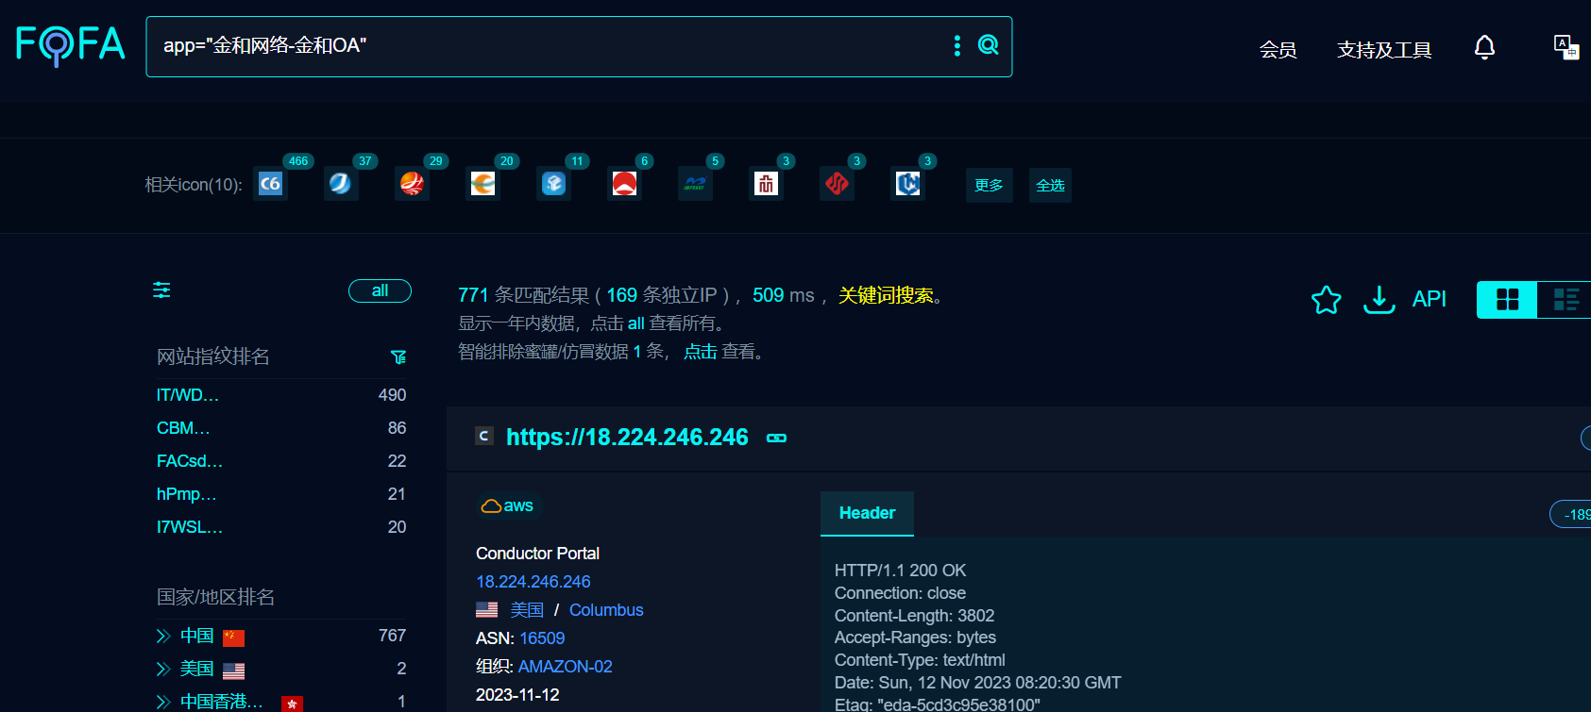This screenshot has width=1591, height=712.
Task: Select the related icon with 29 results
Action: click(412, 184)
